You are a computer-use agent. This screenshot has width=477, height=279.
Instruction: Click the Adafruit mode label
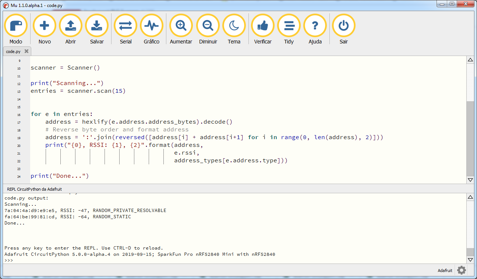tap(445, 270)
